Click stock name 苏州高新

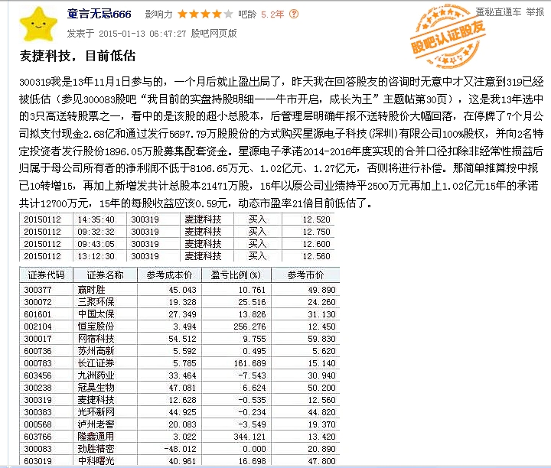(x=96, y=351)
